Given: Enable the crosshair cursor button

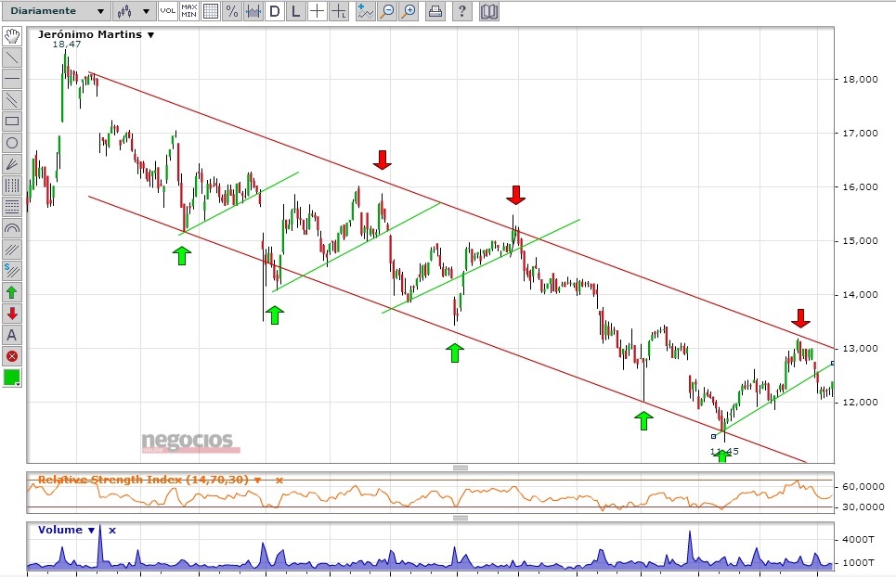Looking at the screenshot, I should point(318,11).
